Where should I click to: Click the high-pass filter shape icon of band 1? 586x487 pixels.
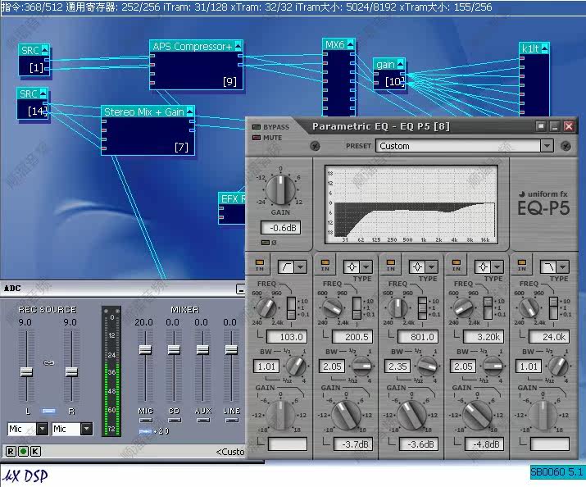286,266
